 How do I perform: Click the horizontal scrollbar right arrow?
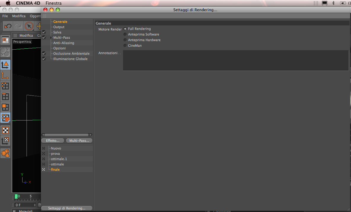point(90,135)
